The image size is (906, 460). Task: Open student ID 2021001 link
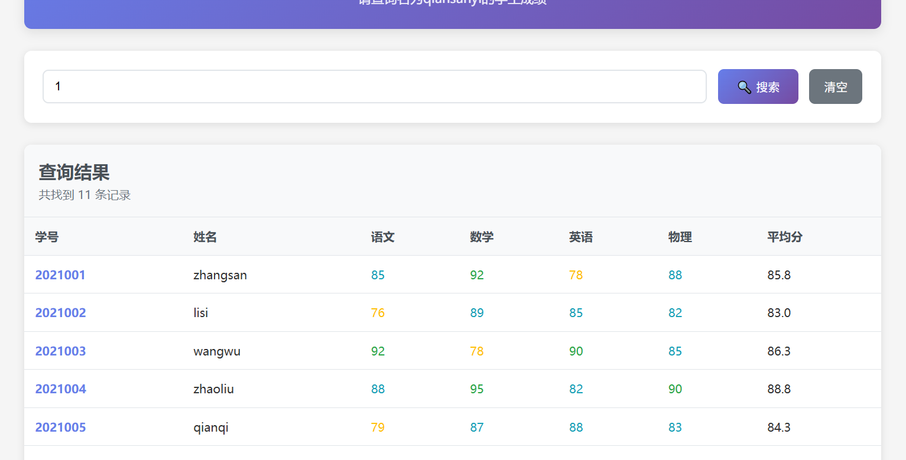[60, 275]
